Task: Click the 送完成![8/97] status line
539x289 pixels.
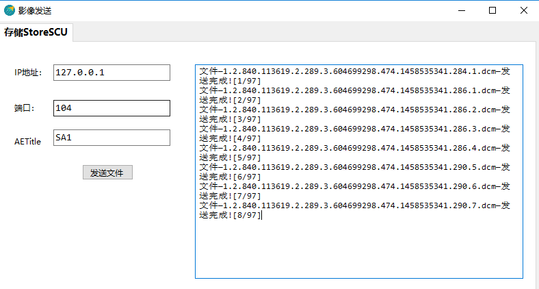Action: pyautogui.click(x=231, y=215)
